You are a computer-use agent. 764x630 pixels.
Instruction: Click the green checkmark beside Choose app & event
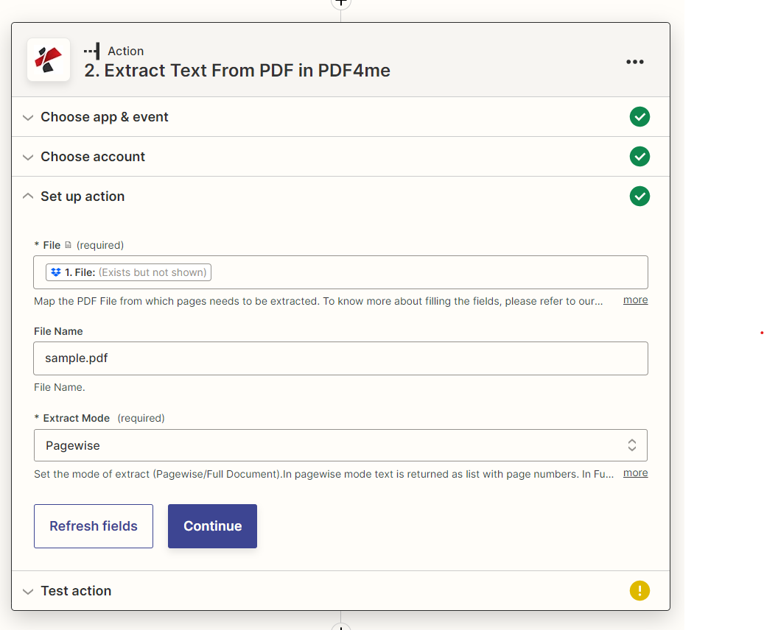coord(639,117)
